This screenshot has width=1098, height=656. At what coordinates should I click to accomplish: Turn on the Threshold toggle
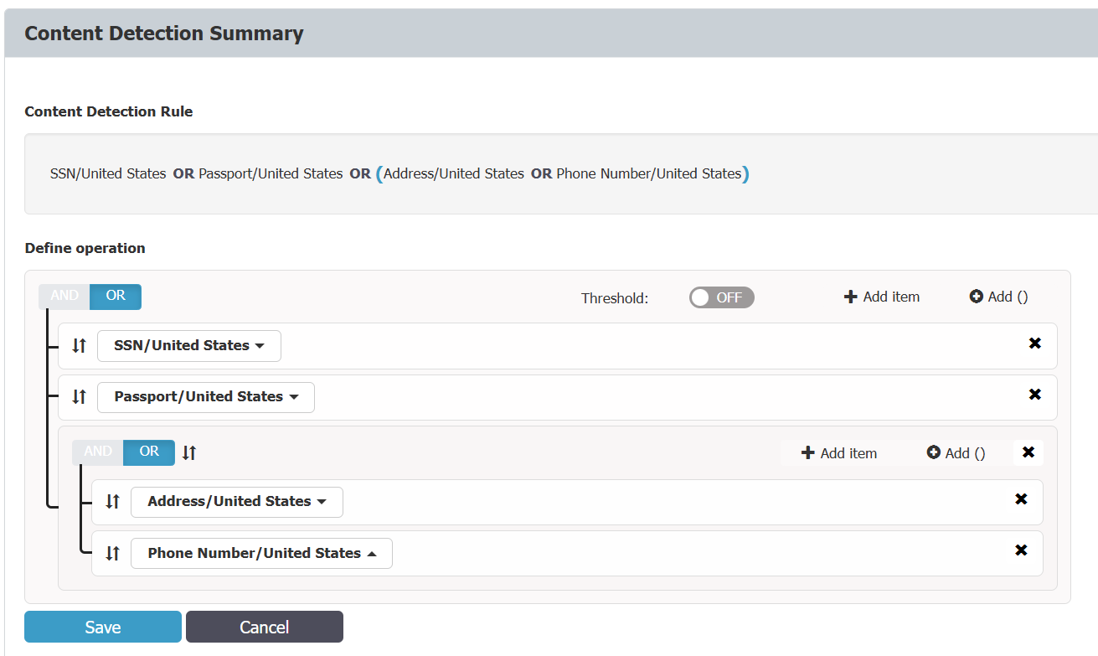click(x=721, y=297)
